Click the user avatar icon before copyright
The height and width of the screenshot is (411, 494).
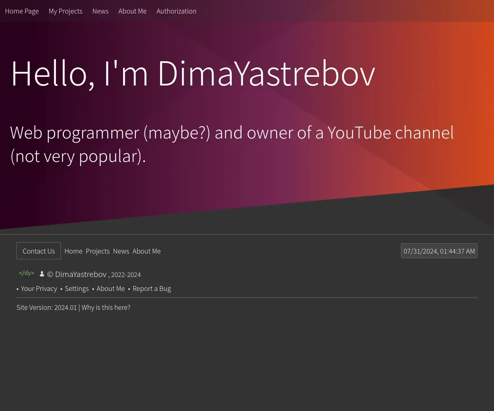[x=42, y=274]
